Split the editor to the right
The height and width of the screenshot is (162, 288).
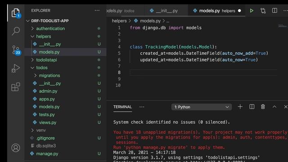(x=274, y=10)
